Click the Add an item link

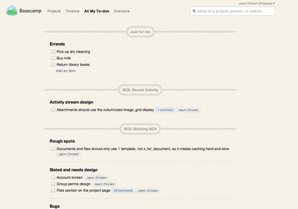[x=66, y=71]
